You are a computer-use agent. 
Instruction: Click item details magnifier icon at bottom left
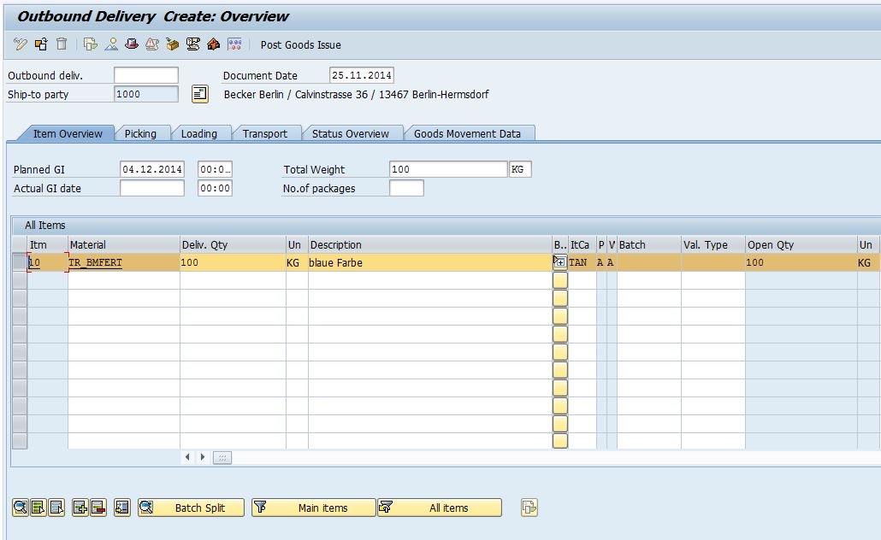(x=21, y=508)
